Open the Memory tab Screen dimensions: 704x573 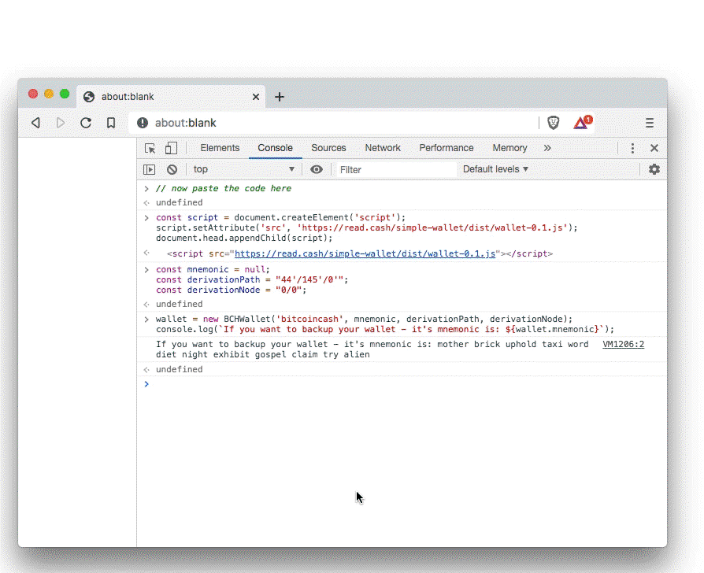[509, 148]
